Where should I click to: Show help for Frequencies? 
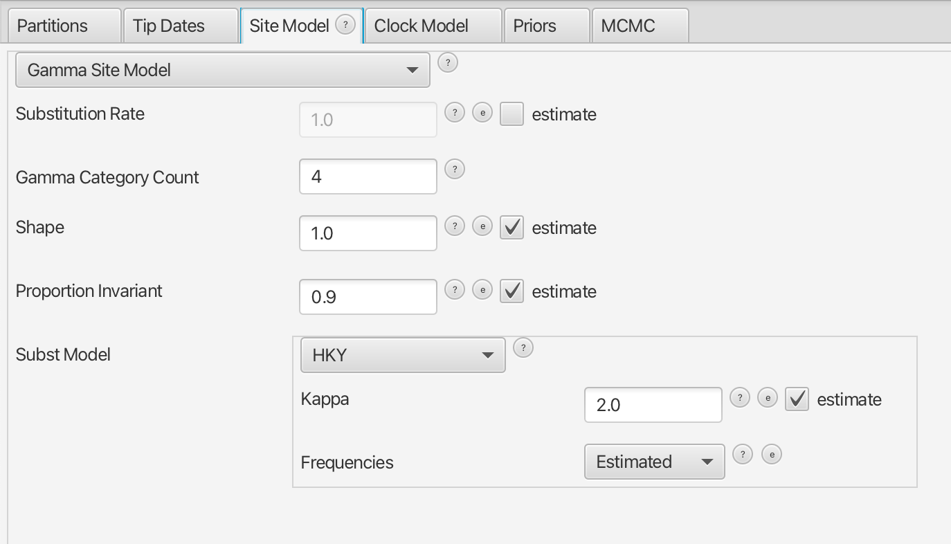pyautogui.click(x=743, y=455)
